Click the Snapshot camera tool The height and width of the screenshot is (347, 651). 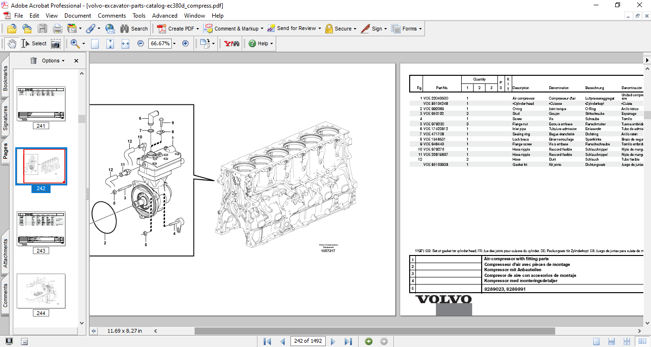pos(56,43)
